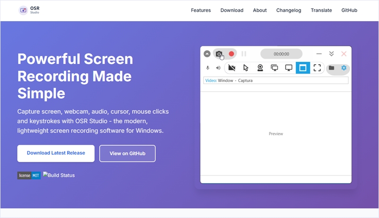The height and width of the screenshot is (218, 379).
Task: Select the region capture icon
Action: 317,68
